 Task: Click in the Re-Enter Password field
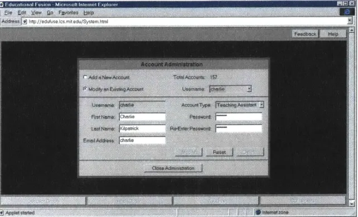[239, 128]
